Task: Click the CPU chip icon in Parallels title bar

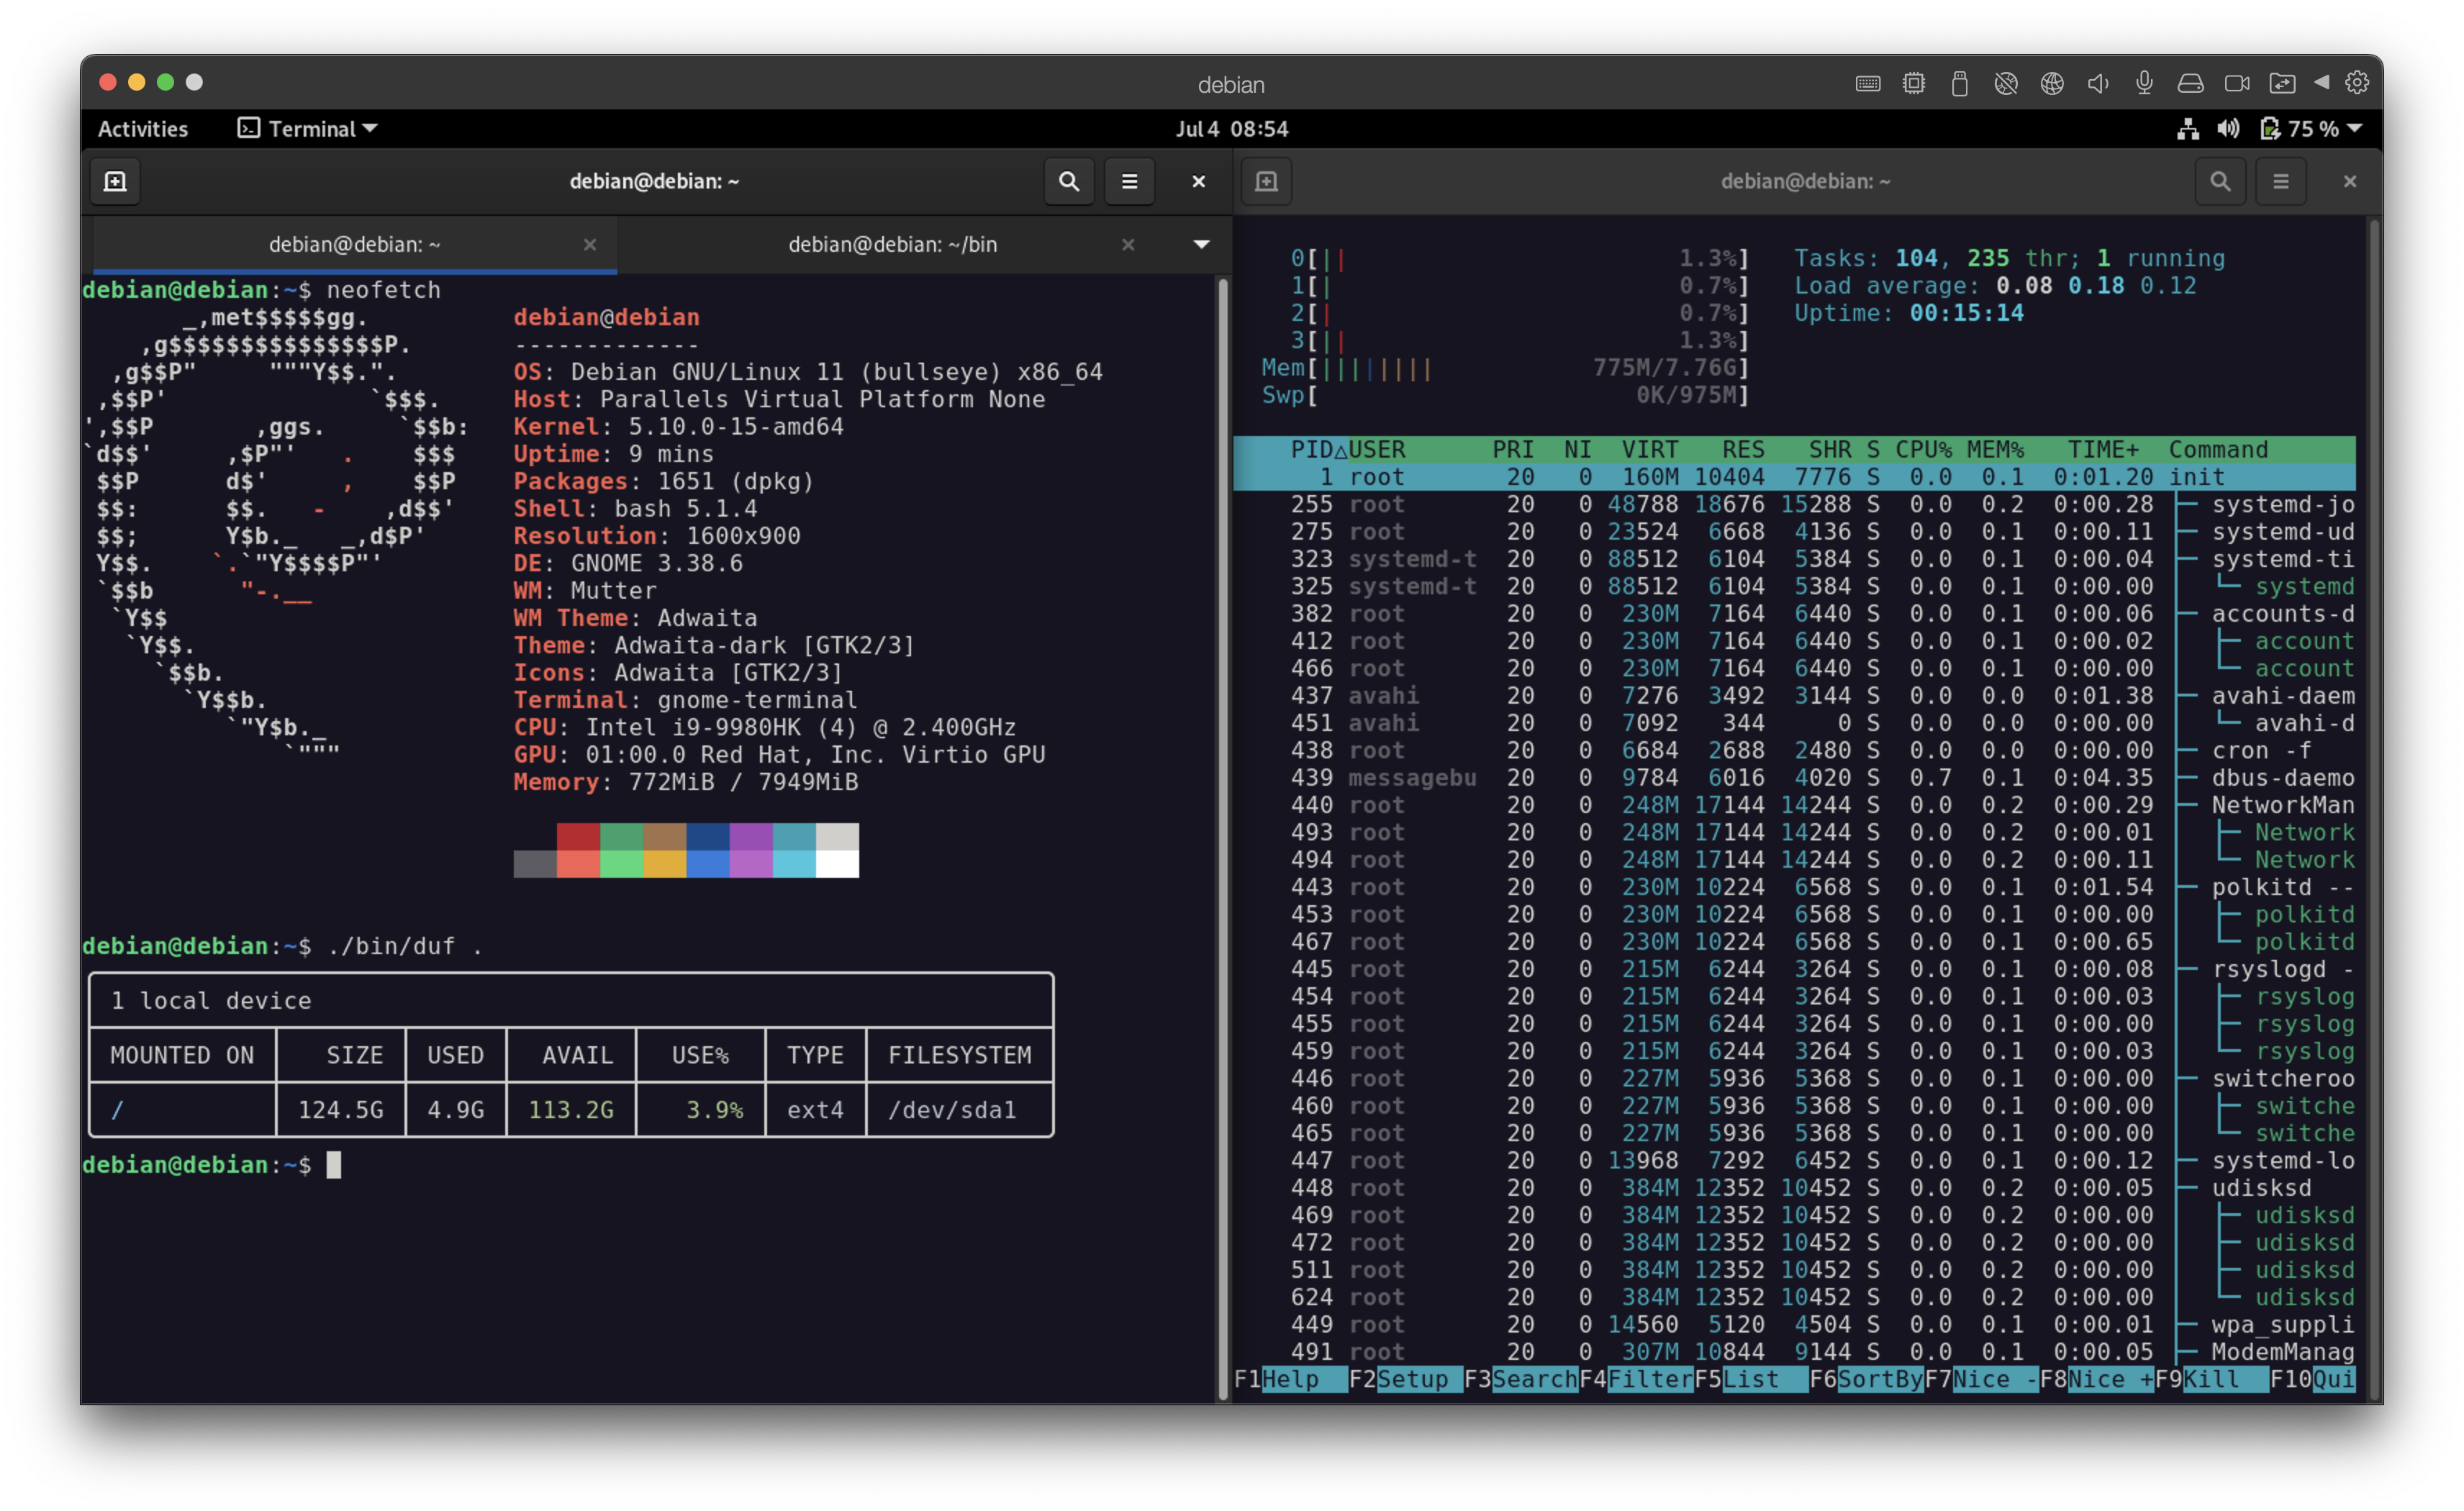Action: point(1913,84)
